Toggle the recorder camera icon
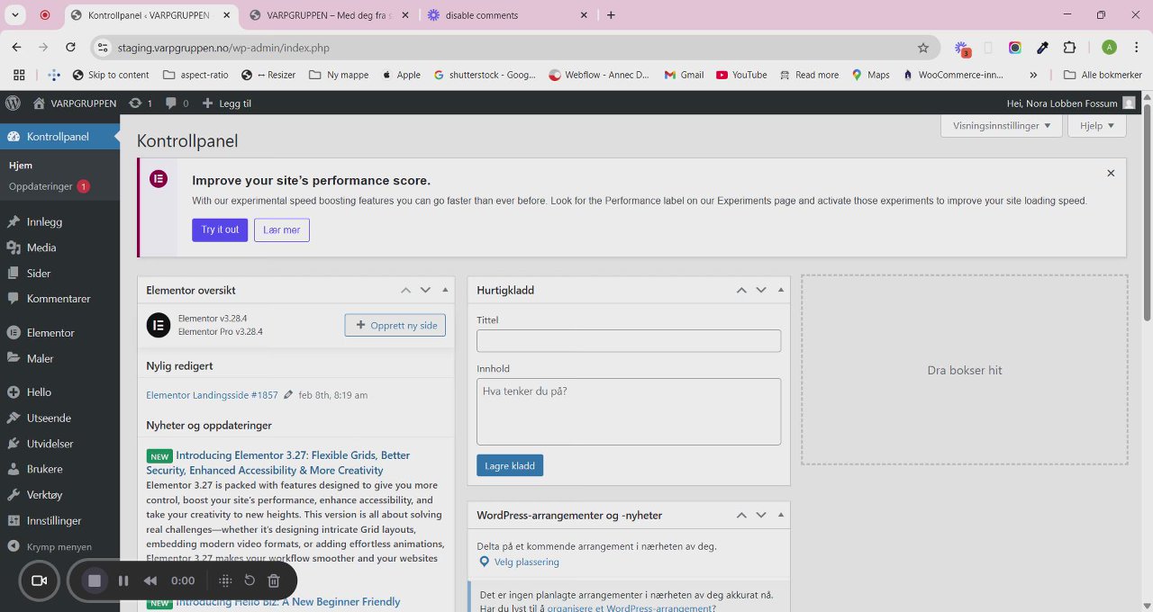This screenshot has width=1153, height=612. click(39, 580)
